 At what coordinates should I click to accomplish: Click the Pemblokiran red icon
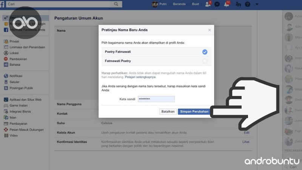[6, 59]
